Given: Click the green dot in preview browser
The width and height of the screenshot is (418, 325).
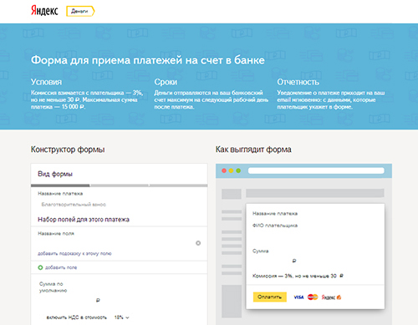Looking at the screenshot, I should (238, 170).
